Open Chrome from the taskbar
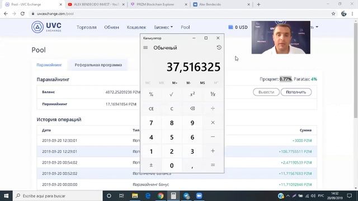Screen dimensions: 358x201 [x=161, y=196]
